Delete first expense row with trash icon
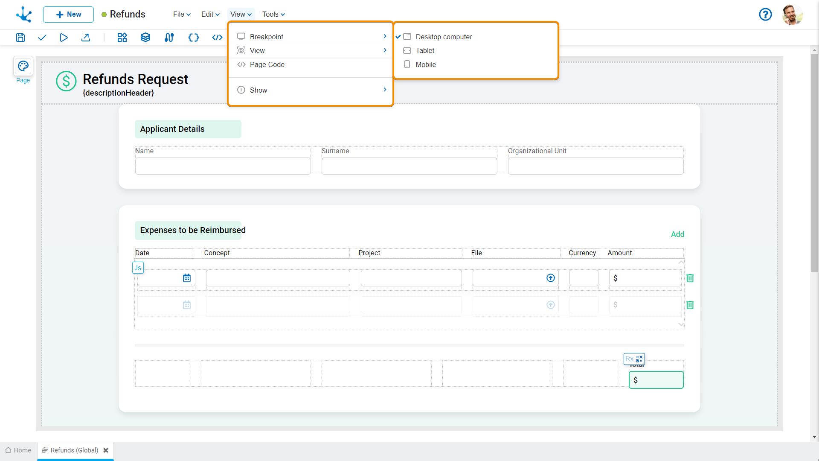 [x=690, y=278]
